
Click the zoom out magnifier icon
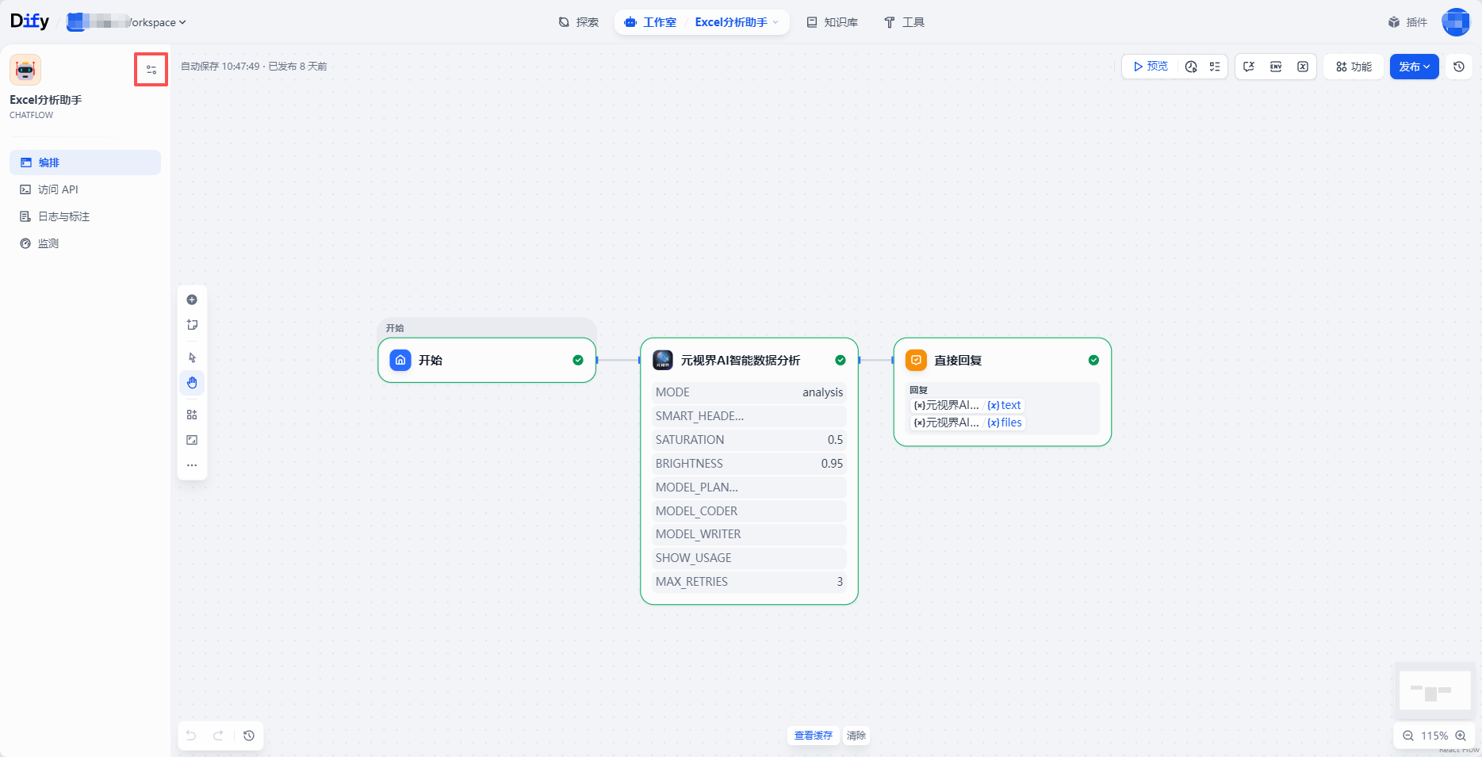tap(1408, 736)
